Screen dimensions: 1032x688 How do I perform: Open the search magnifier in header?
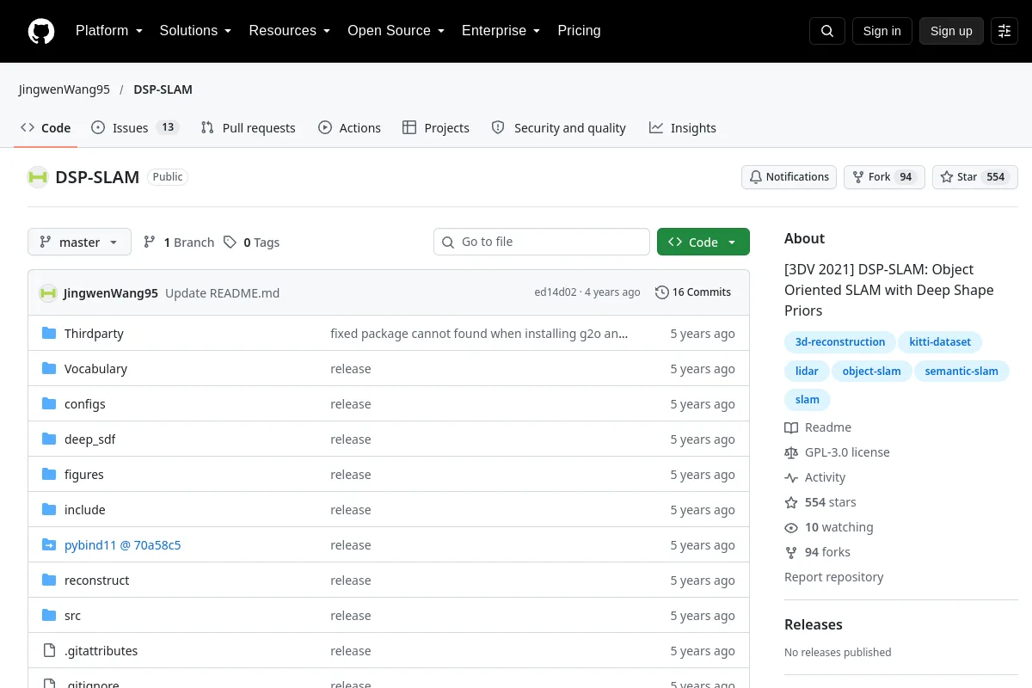(827, 31)
